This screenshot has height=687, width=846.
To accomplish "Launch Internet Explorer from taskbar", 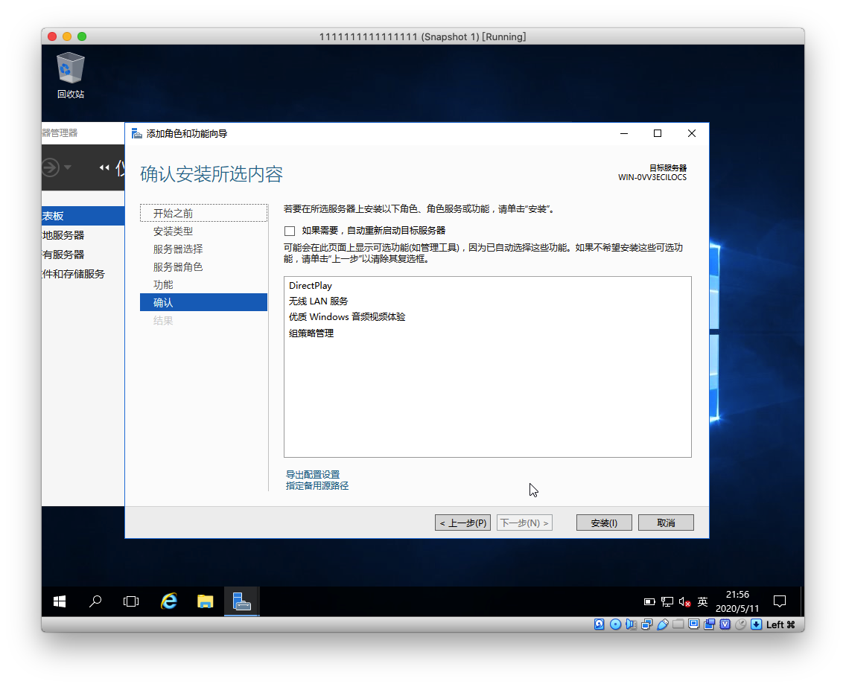I will (169, 601).
